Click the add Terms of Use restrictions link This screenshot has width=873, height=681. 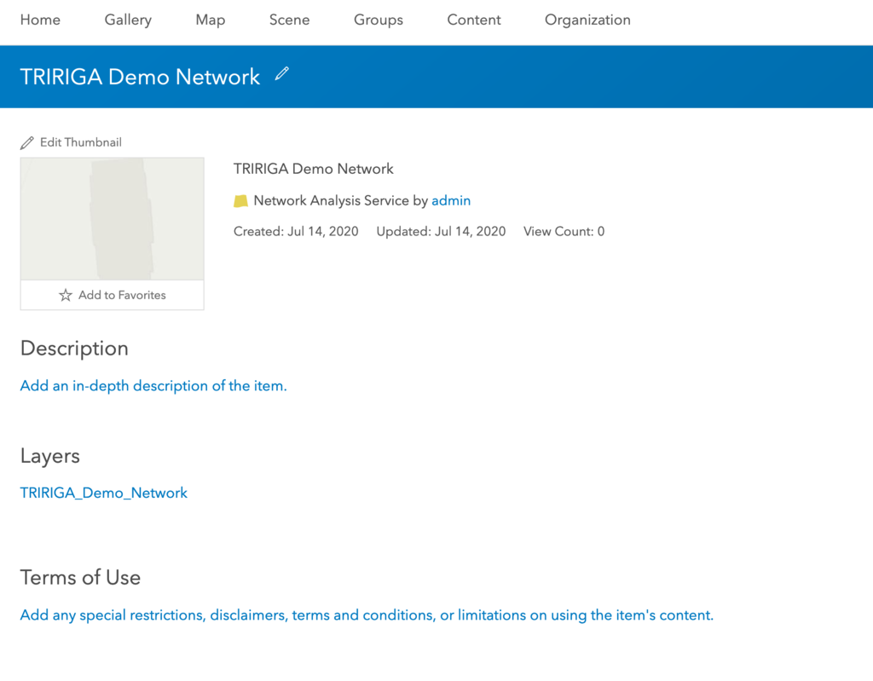tap(367, 615)
